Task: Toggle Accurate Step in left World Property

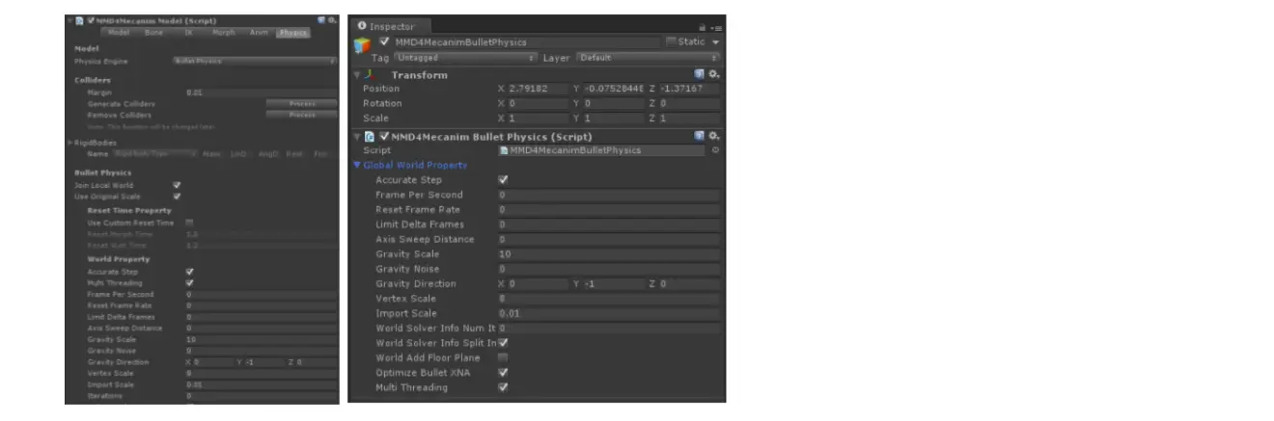Action: click(x=189, y=272)
